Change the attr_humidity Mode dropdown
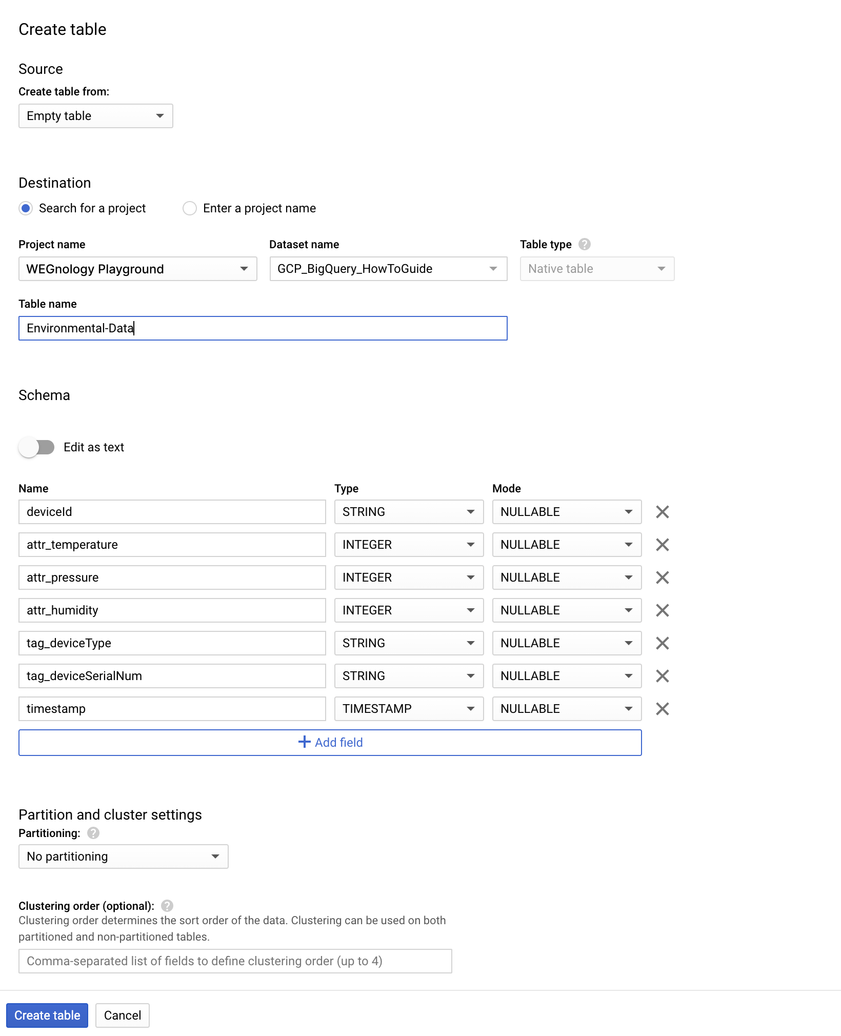The height and width of the screenshot is (1036, 841). pyautogui.click(x=567, y=610)
